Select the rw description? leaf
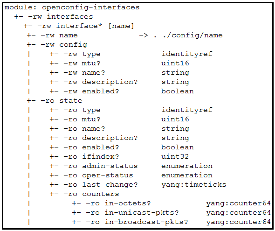This screenshot has height=231, width=275. 94,82
